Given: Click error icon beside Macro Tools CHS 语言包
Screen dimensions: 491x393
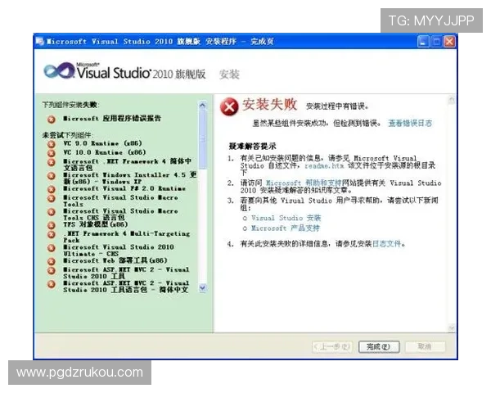Looking at the screenshot, I should pyautogui.click(x=52, y=211).
